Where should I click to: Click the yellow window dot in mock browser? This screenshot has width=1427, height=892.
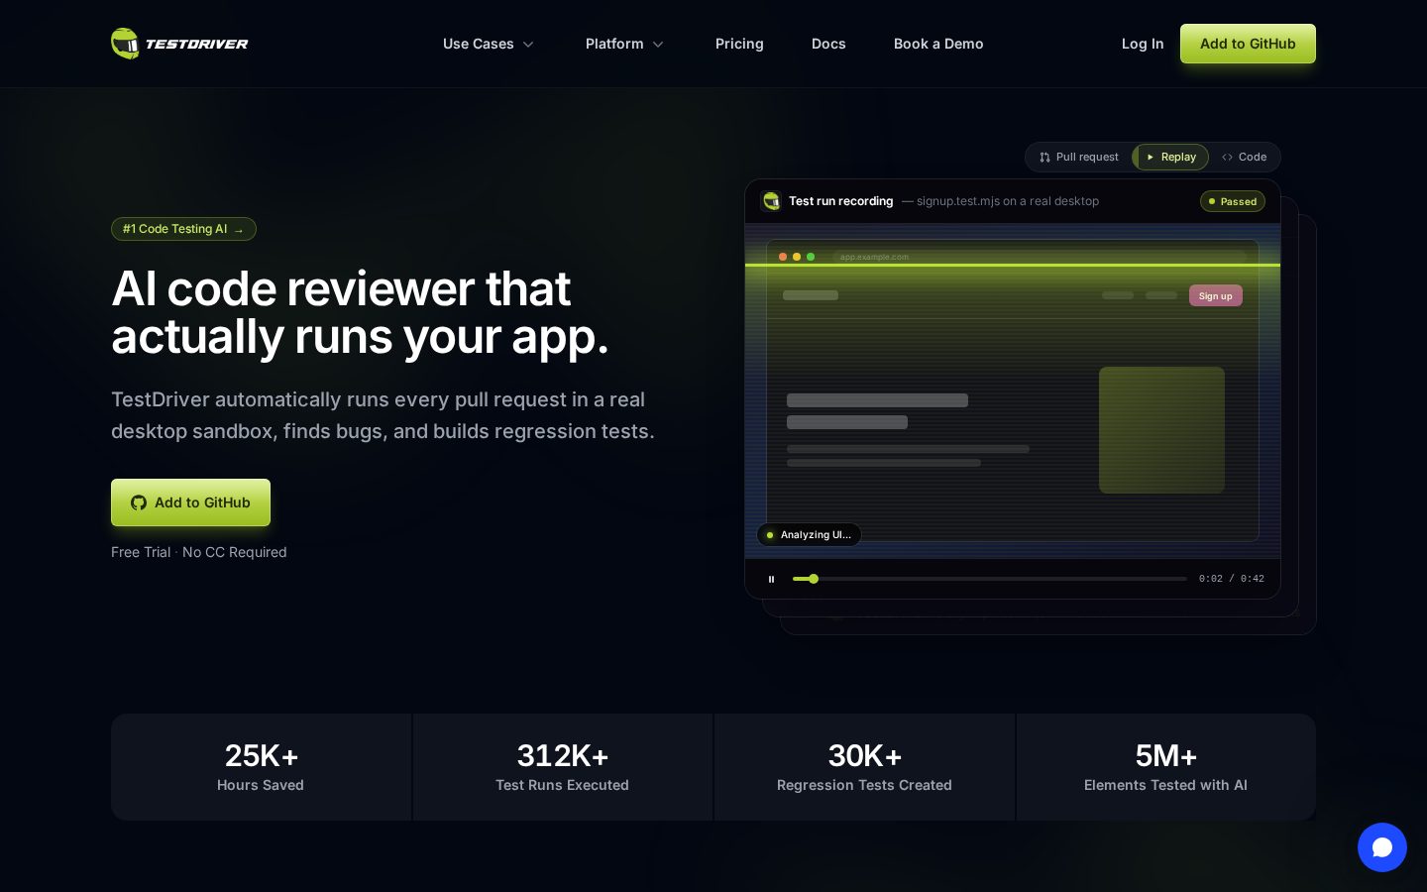click(797, 257)
